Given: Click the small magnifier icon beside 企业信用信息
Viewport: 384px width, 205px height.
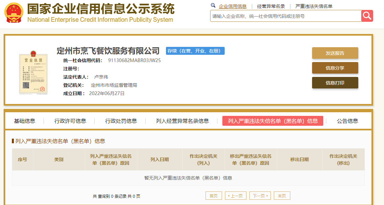Looking at the screenshot, I should [x=213, y=6].
